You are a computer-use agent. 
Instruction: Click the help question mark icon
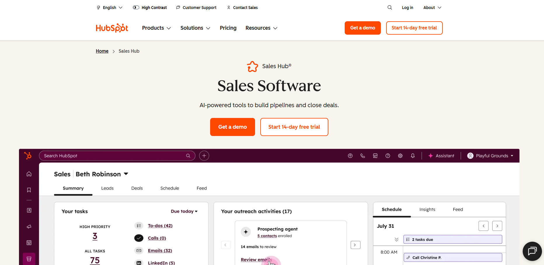388,156
